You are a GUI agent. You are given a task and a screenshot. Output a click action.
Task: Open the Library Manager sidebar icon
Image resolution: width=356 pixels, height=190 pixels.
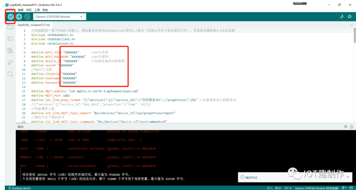click(10, 50)
